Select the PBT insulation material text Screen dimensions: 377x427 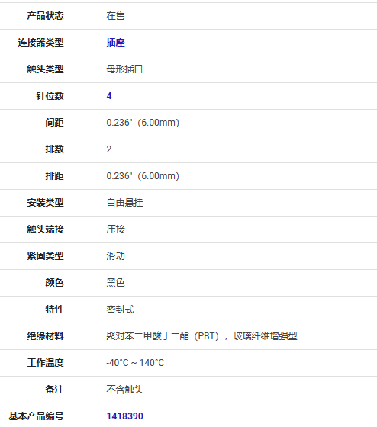tap(201, 336)
